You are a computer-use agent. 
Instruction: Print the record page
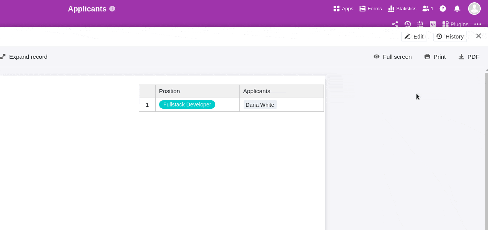[435, 57]
